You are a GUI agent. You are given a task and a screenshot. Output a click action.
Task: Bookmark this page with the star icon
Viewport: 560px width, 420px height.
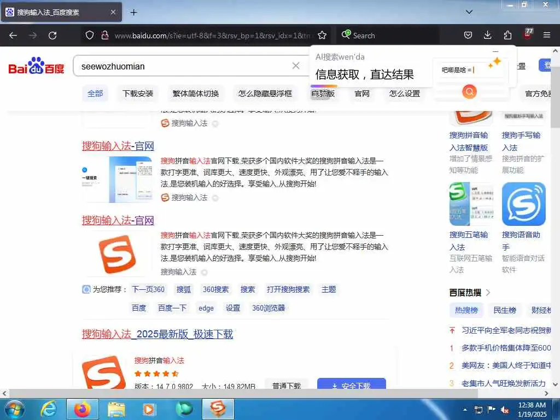click(x=322, y=35)
